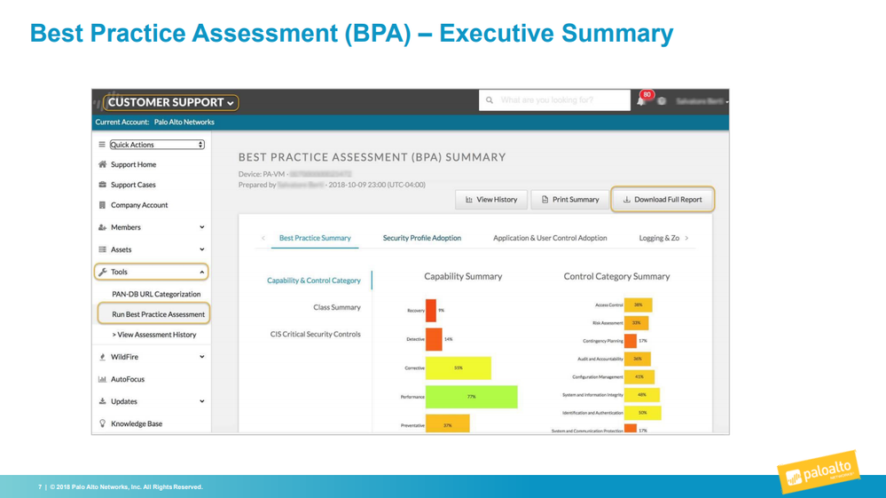The height and width of the screenshot is (498, 886).
Task: Open AutoFocus
Action: click(128, 379)
